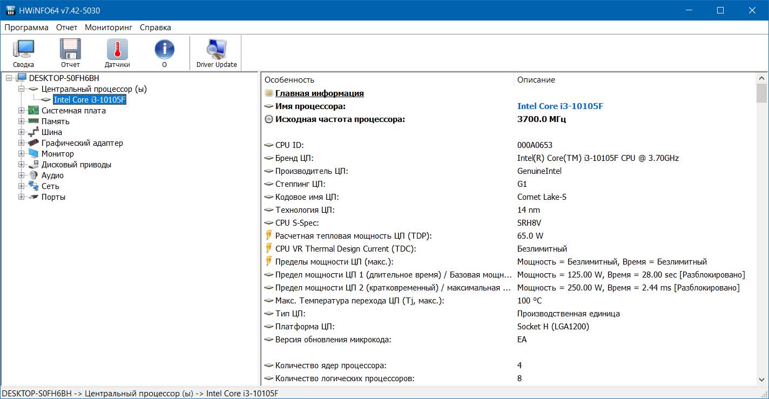This screenshot has width=769, height=399.
Task: Click the lightning icon beside CPU VR Thermal Design Current
Action: tap(268, 248)
